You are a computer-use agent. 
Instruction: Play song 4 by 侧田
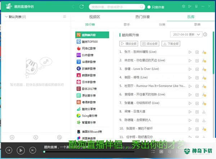pyautogui.click(x=190, y=78)
